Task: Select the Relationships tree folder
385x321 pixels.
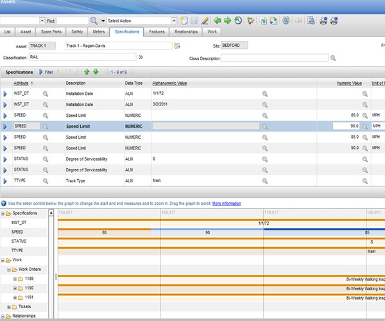Action: [x=24, y=316]
